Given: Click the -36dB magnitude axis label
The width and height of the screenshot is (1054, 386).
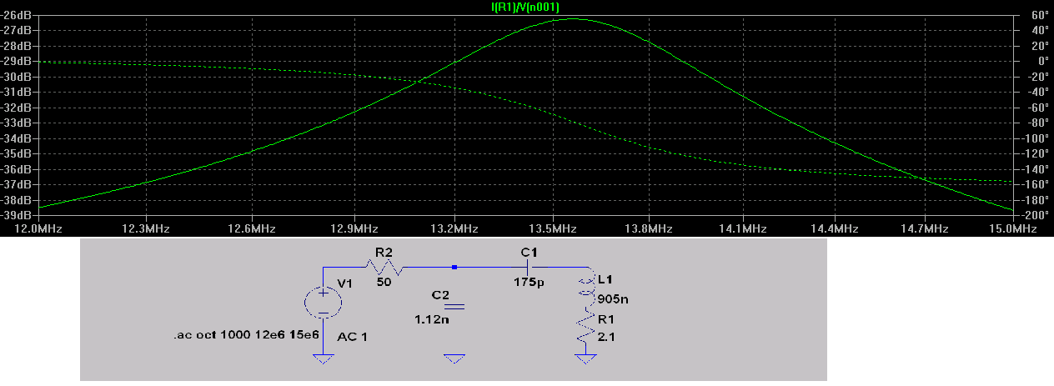Looking at the screenshot, I should 17,168.
